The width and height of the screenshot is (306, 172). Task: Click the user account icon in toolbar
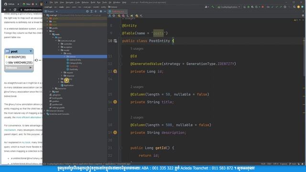click(x=206, y=7)
